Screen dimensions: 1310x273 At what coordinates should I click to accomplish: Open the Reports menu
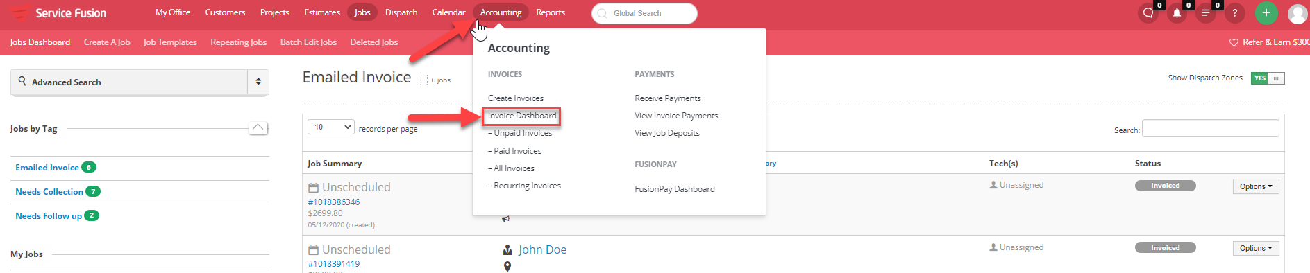[x=551, y=12]
